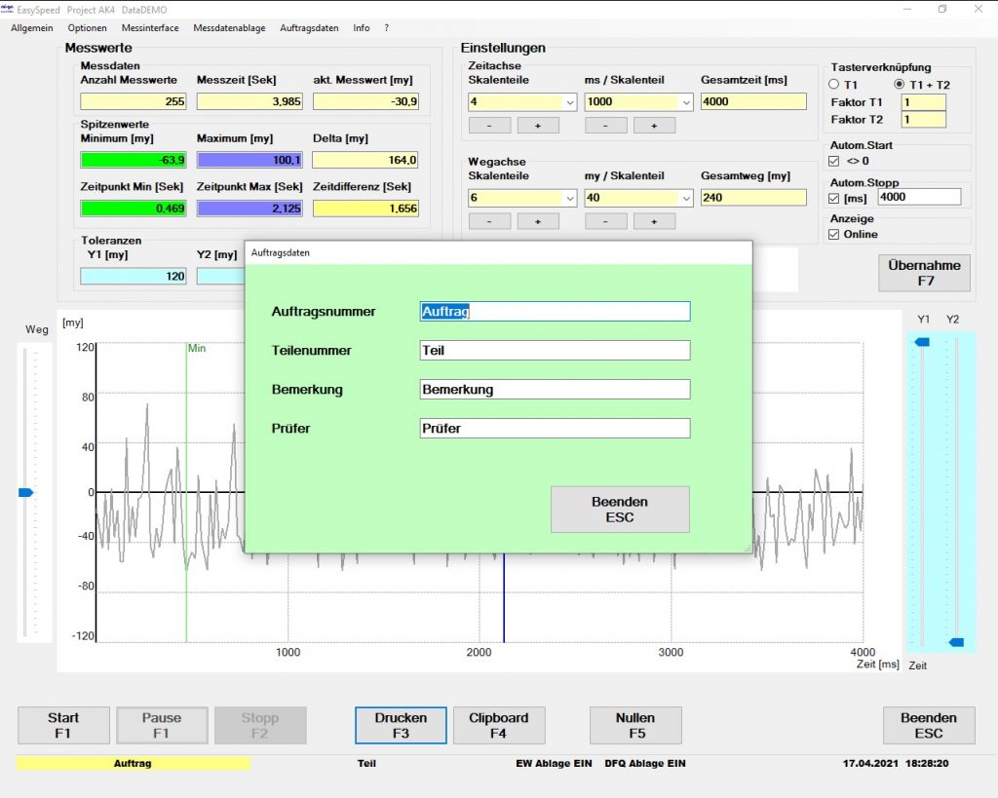Decrease Wegachse Skalenteile with minus button
Viewport: 998px width, 798px height.
click(x=488, y=222)
